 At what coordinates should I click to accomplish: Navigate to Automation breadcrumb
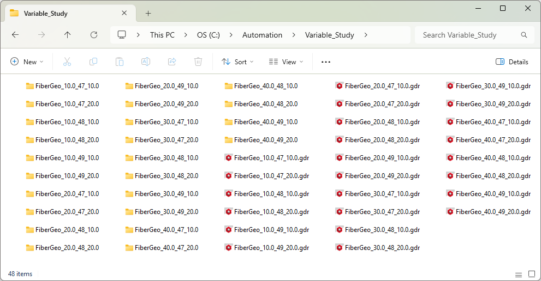coord(262,35)
